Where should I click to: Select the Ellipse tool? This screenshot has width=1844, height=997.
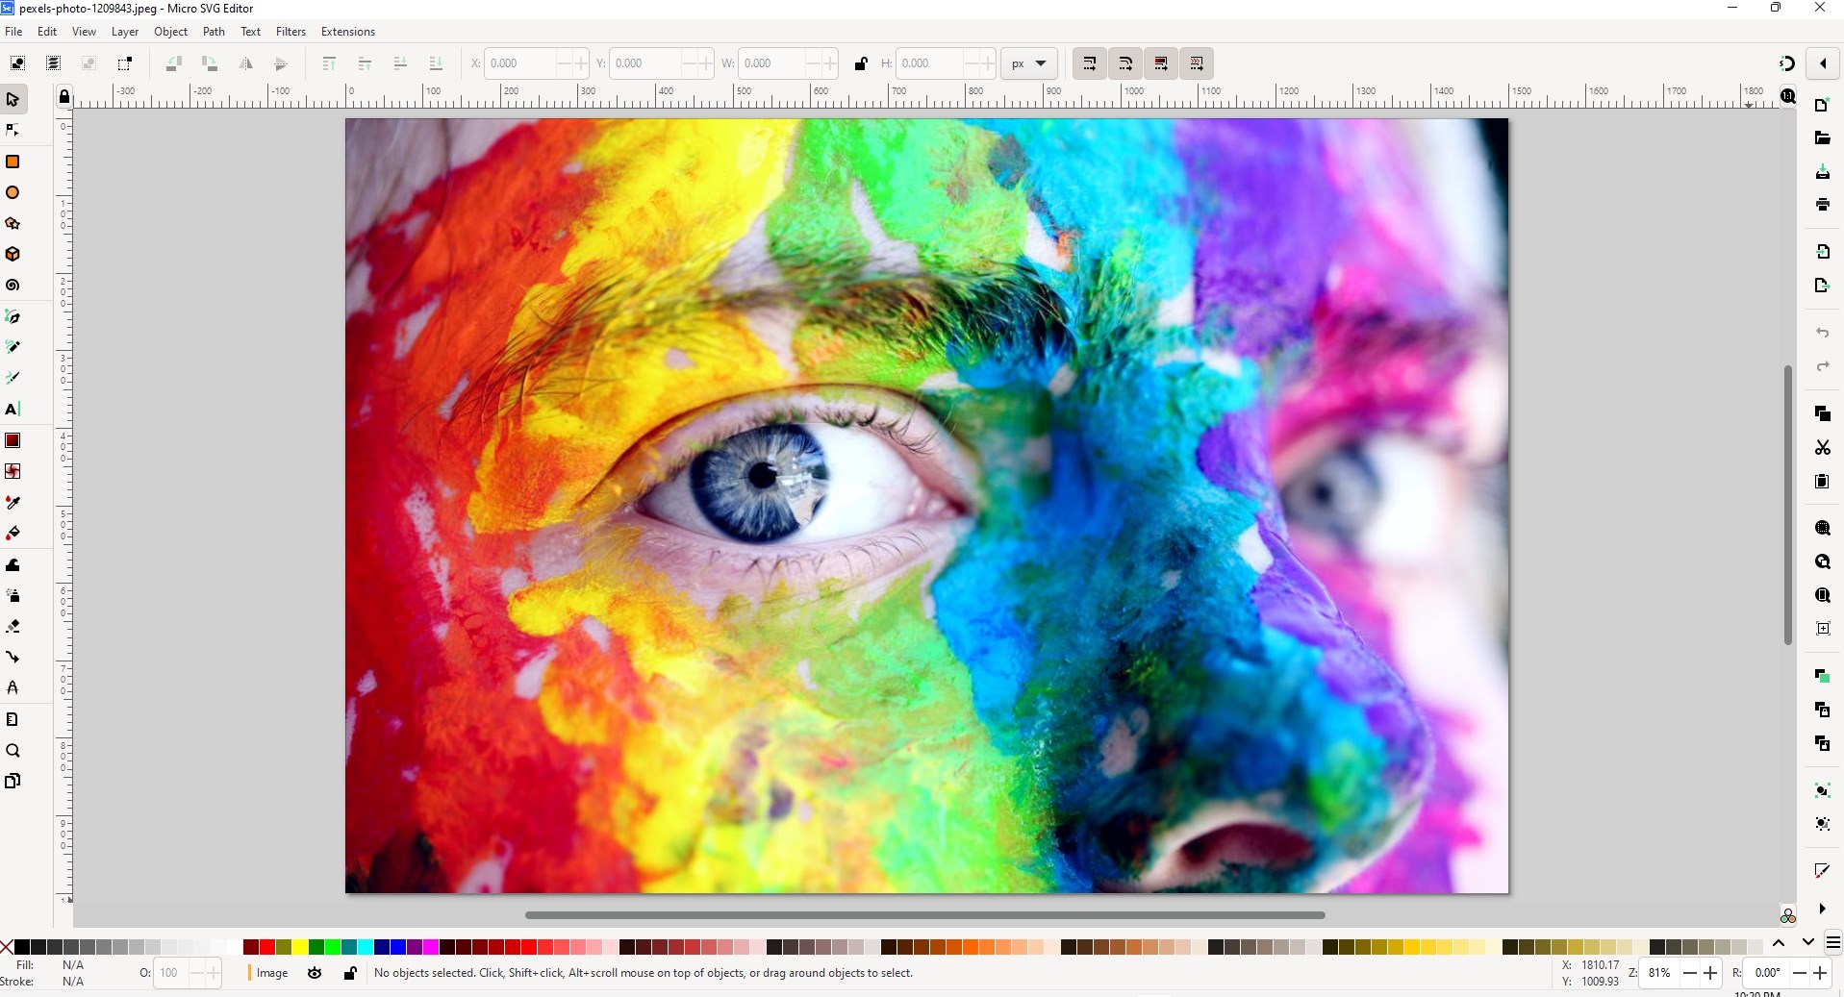[x=13, y=192]
